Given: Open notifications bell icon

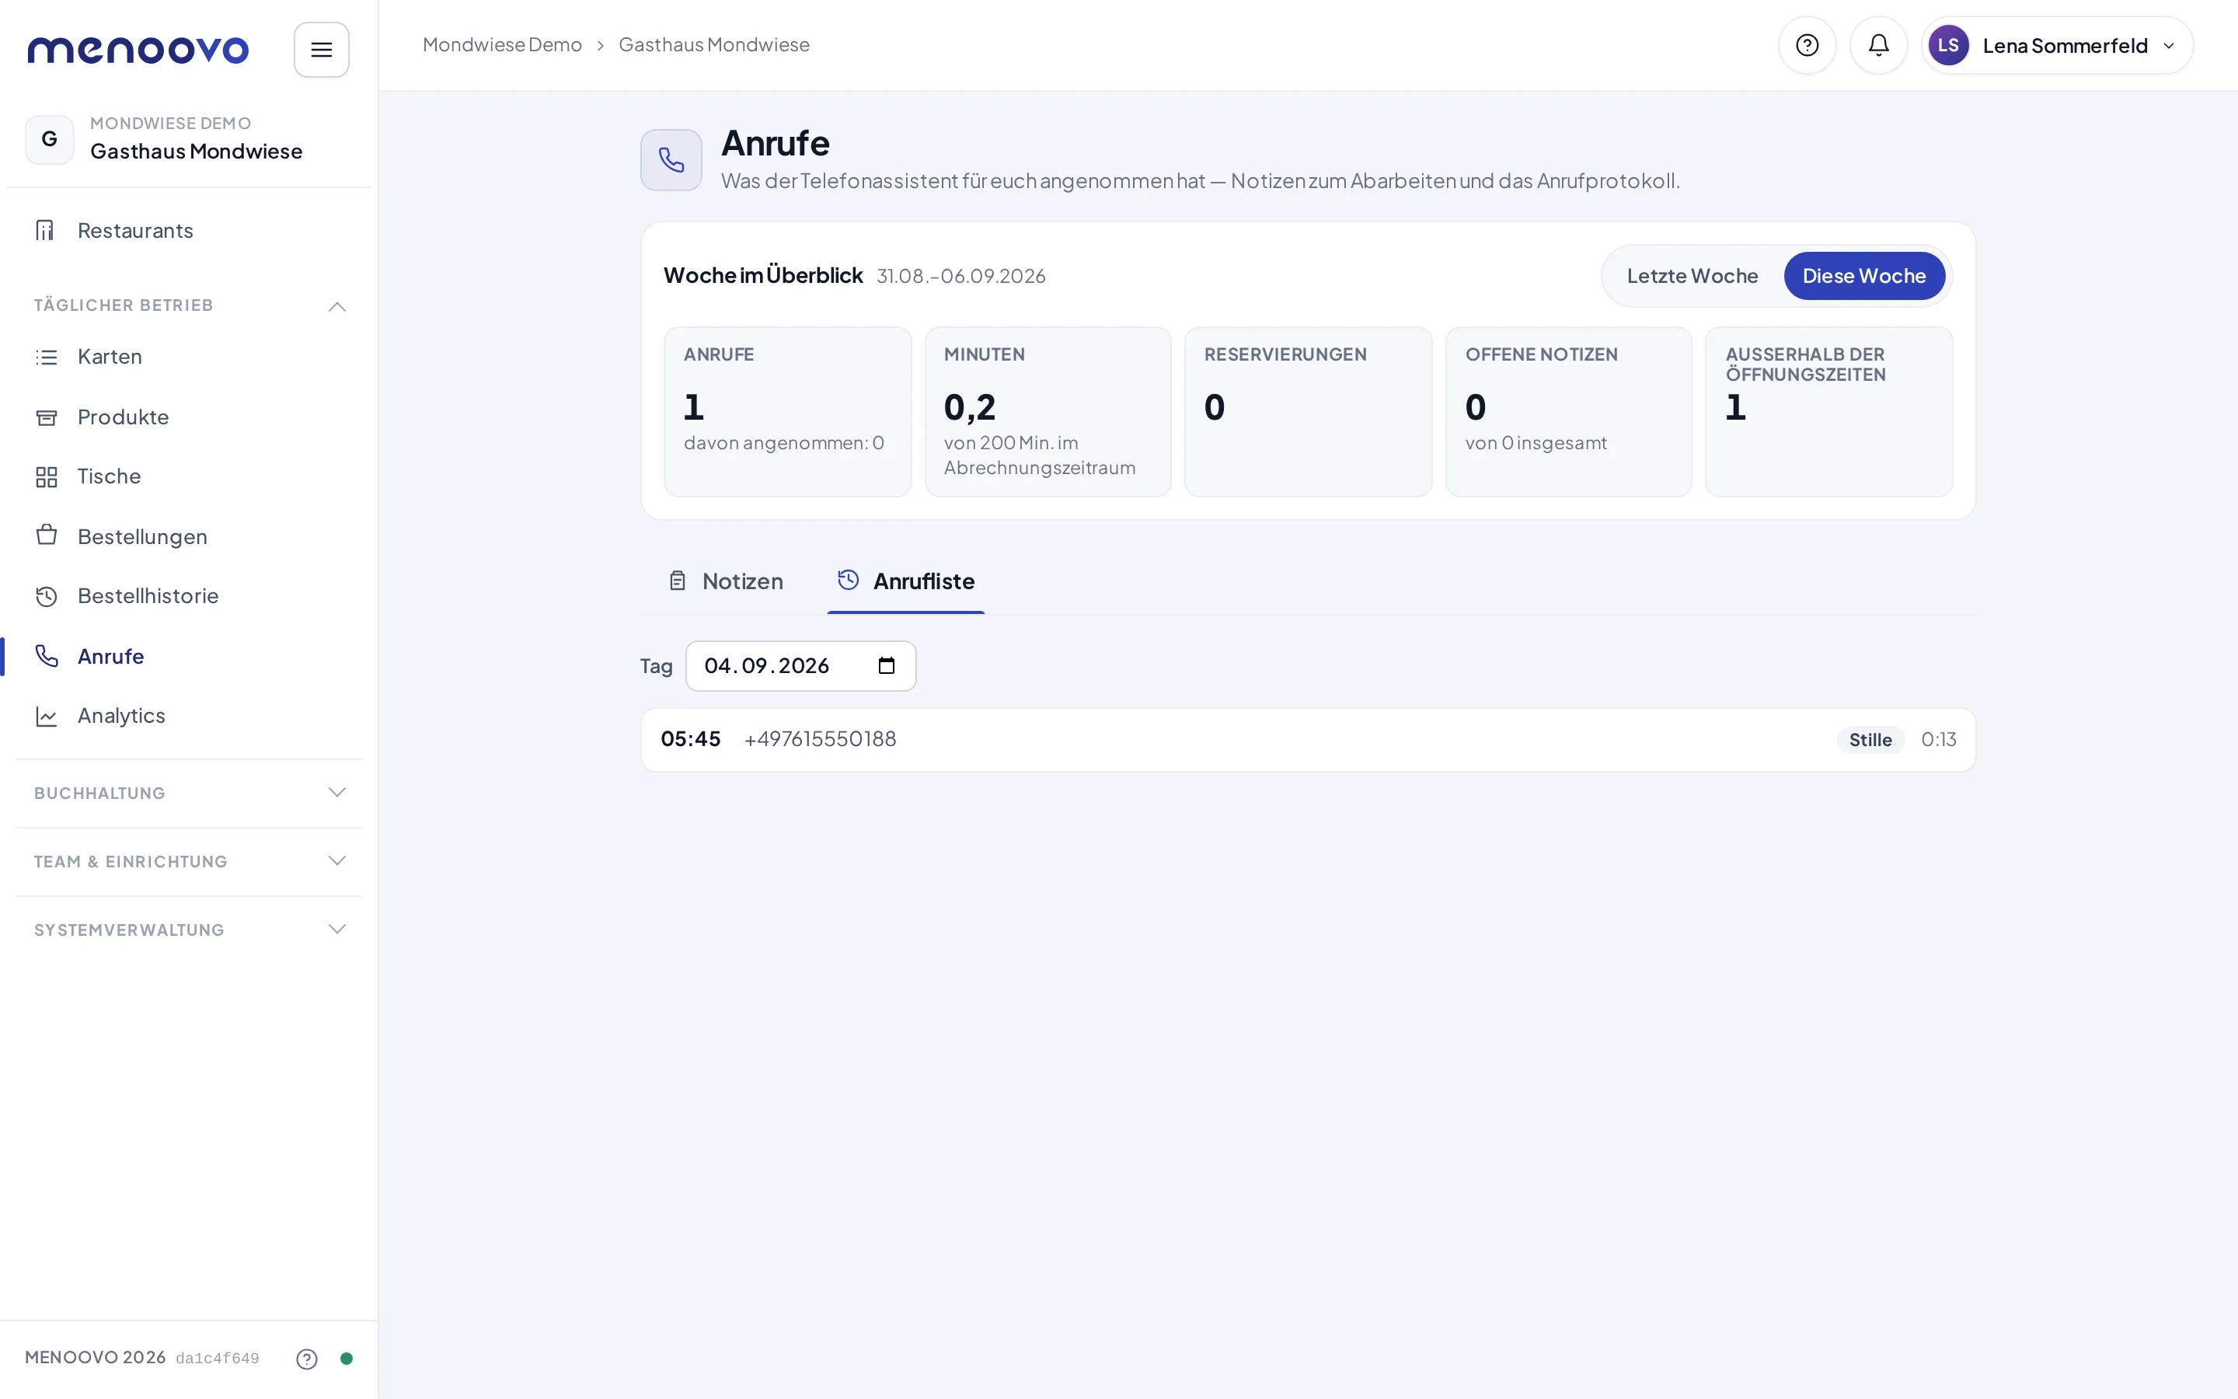Looking at the screenshot, I should [1878, 45].
